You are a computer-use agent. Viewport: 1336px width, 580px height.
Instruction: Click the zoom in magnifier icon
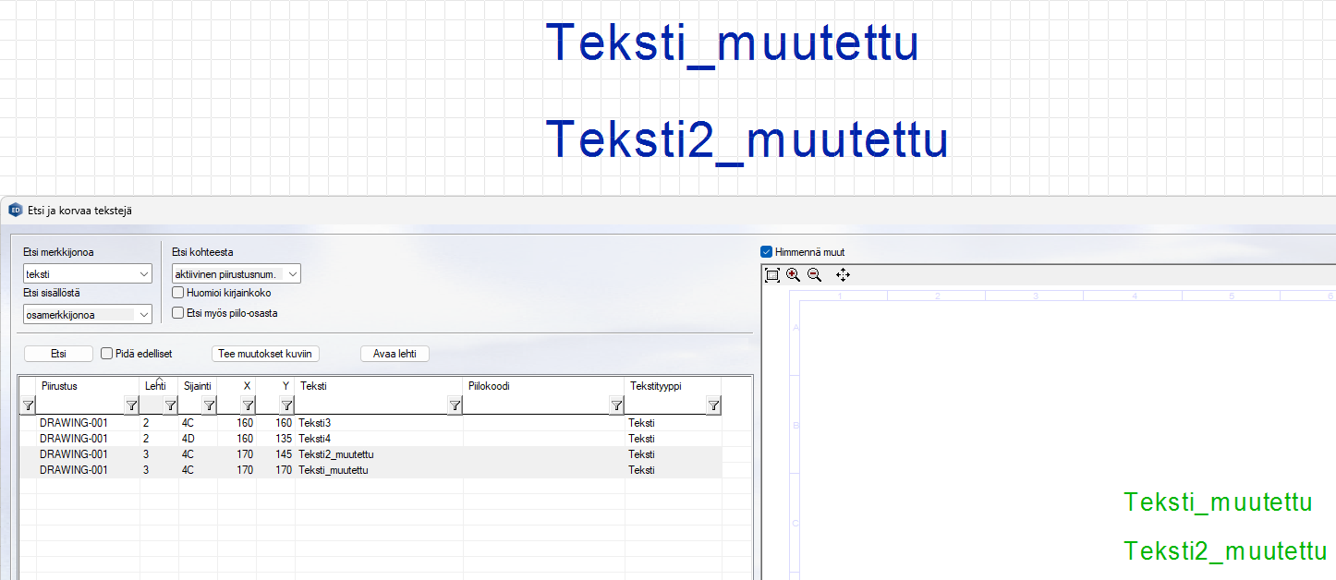coord(794,274)
